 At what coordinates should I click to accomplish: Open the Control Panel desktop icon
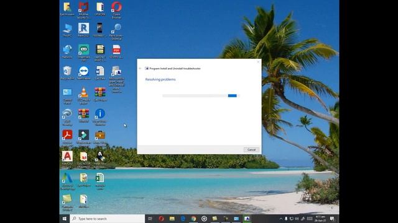pos(67,96)
